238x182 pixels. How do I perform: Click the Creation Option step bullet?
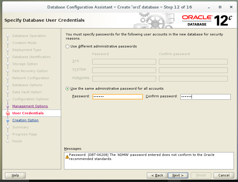click(8, 120)
